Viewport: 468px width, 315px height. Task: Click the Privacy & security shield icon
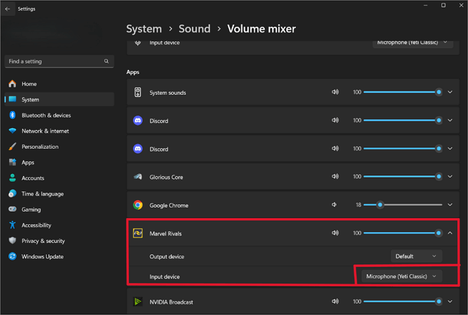click(12, 240)
